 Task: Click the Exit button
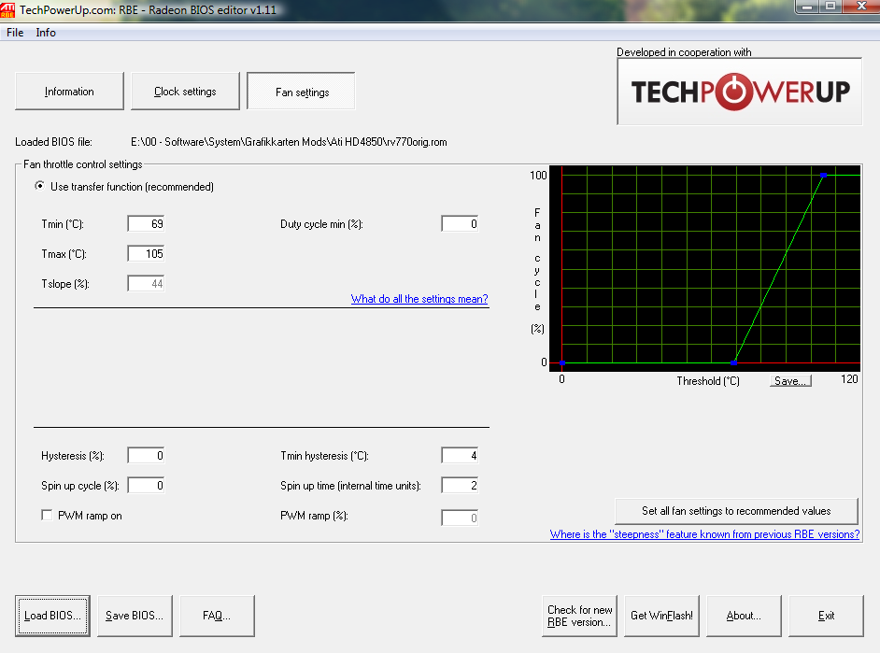point(826,616)
